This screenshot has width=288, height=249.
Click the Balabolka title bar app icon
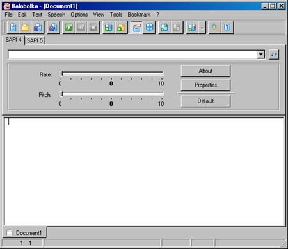click(6, 6)
